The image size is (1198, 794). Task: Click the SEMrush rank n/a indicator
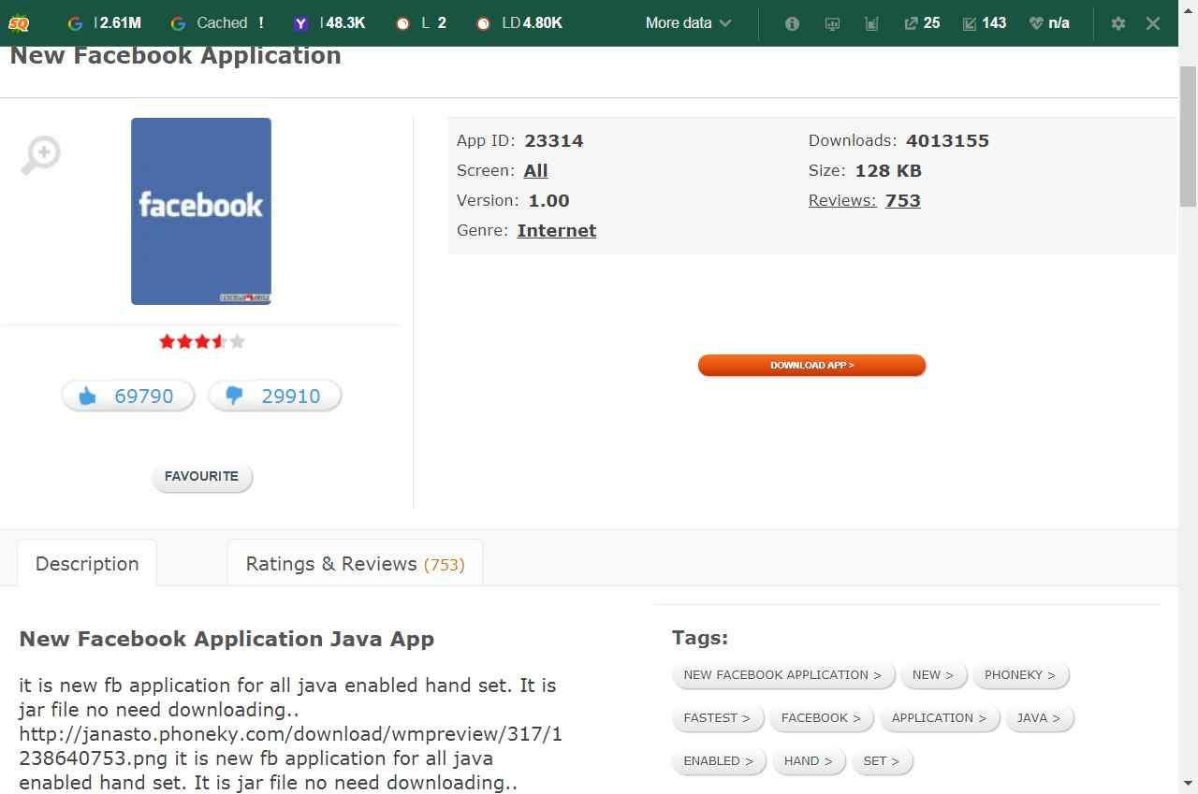1048,22
